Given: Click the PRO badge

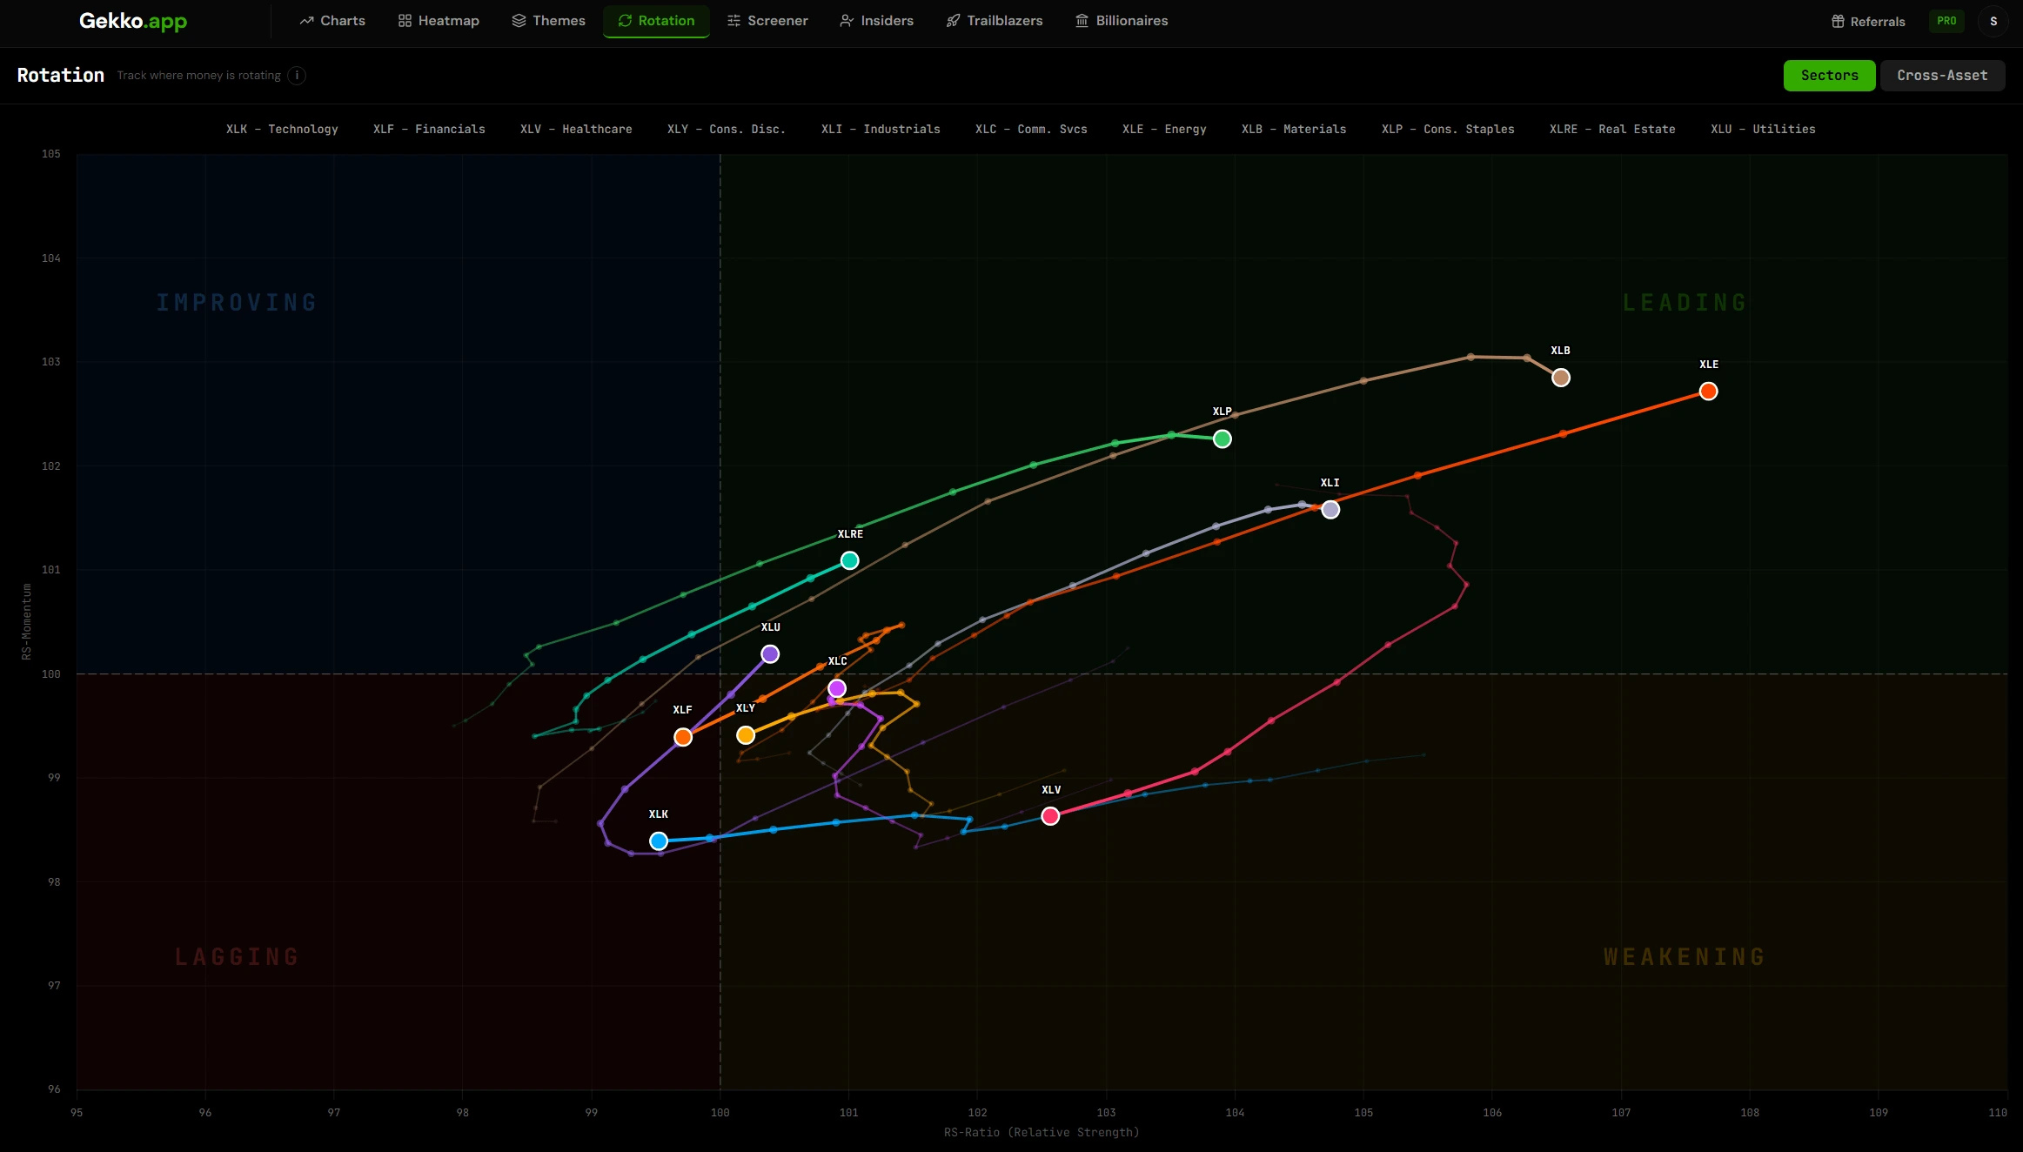Looking at the screenshot, I should point(1946,21).
